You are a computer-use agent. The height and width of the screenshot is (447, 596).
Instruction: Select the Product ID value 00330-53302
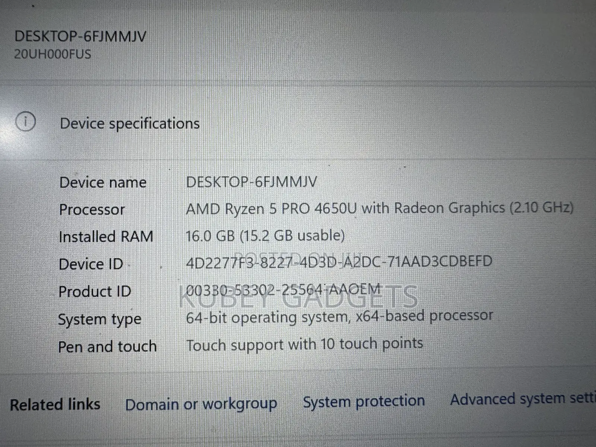pyautogui.click(x=283, y=290)
